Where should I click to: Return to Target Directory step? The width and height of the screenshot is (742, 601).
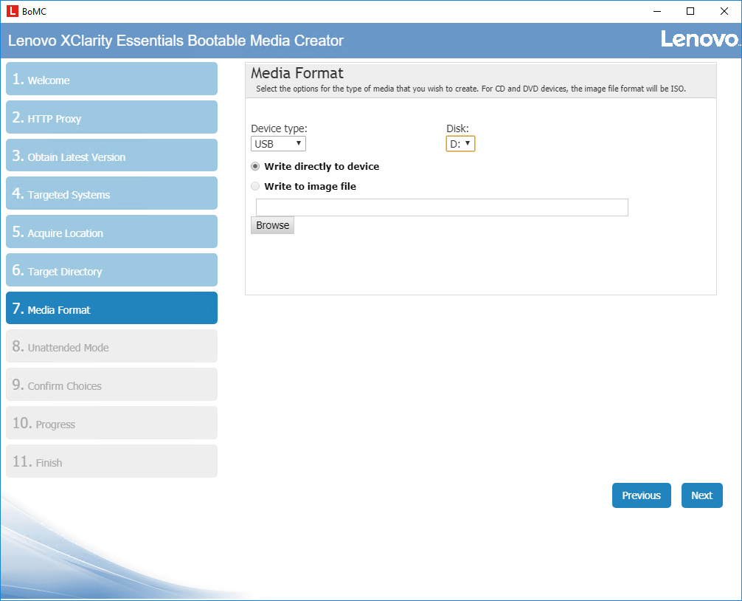(111, 270)
